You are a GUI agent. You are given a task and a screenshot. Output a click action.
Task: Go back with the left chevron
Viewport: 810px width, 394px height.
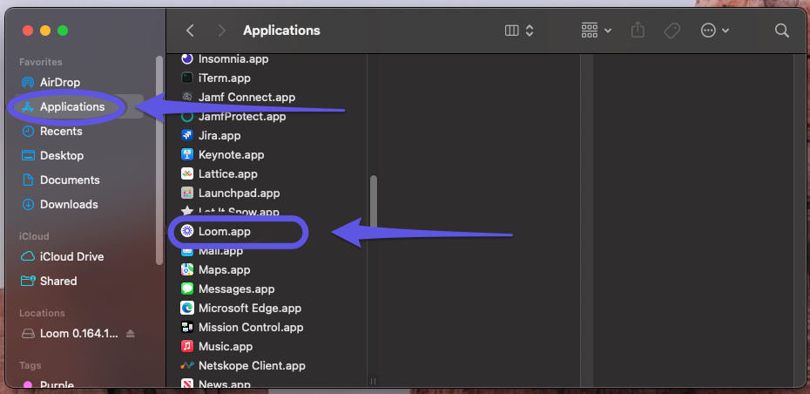(x=190, y=31)
